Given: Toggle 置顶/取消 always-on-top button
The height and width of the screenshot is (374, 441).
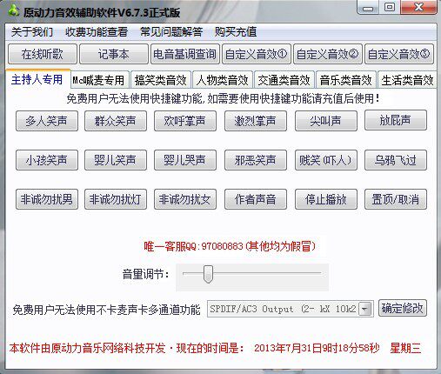Looking at the screenshot, I should tap(396, 199).
